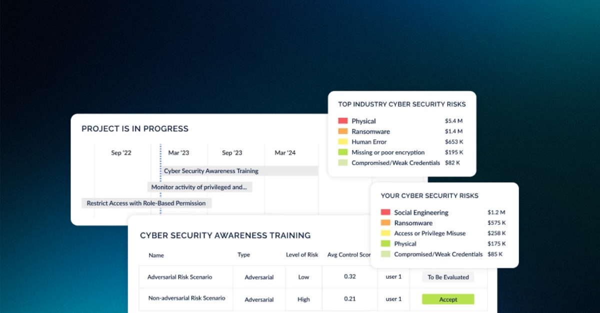This screenshot has height=313, width=600.
Task: Select the orange Ransomware swatch in industry risks
Action: (342, 131)
